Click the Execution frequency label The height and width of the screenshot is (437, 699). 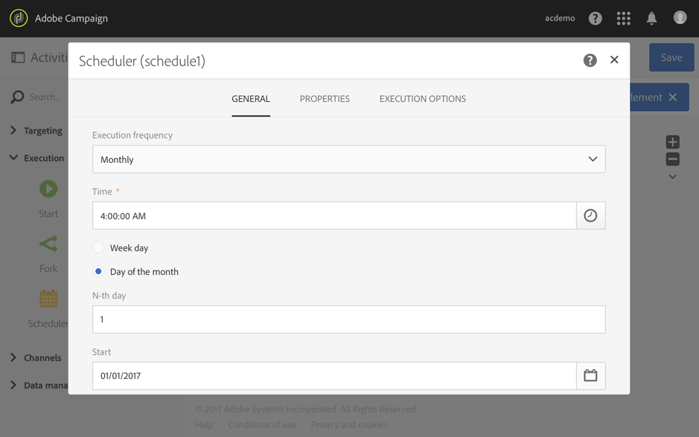[x=133, y=135]
